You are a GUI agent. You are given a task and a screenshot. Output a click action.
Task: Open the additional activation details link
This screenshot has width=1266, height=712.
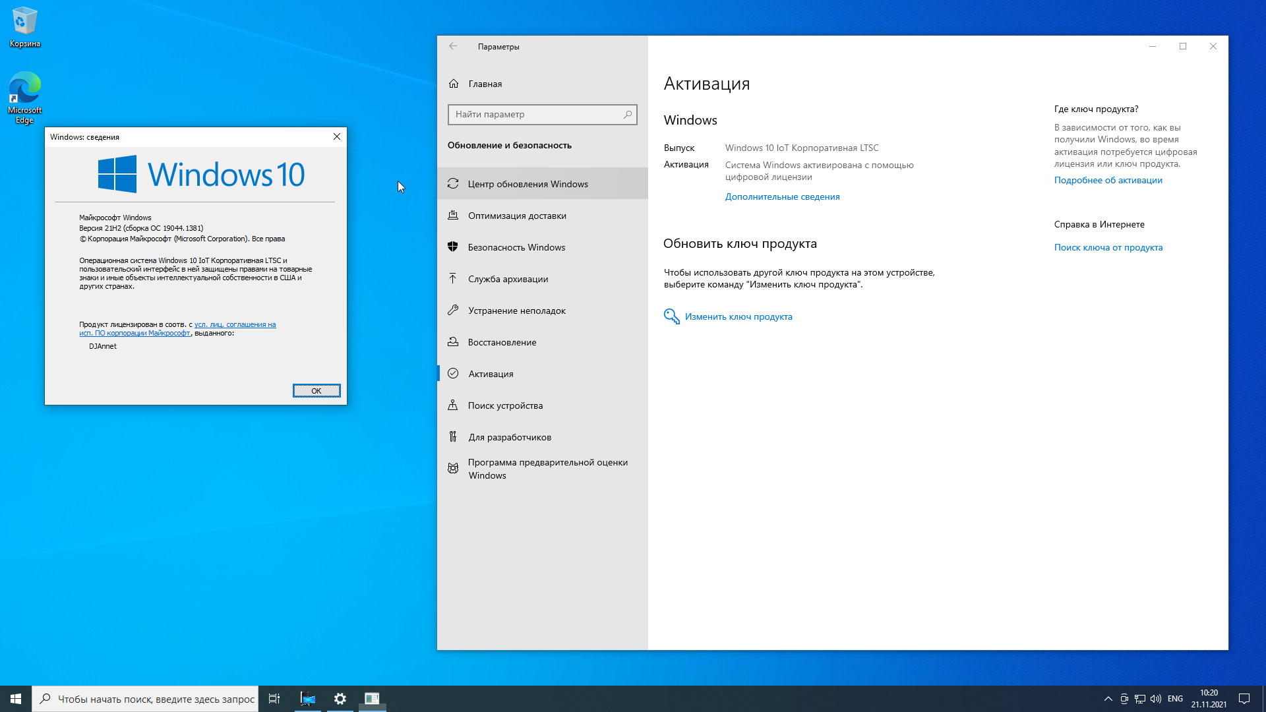pos(782,196)
